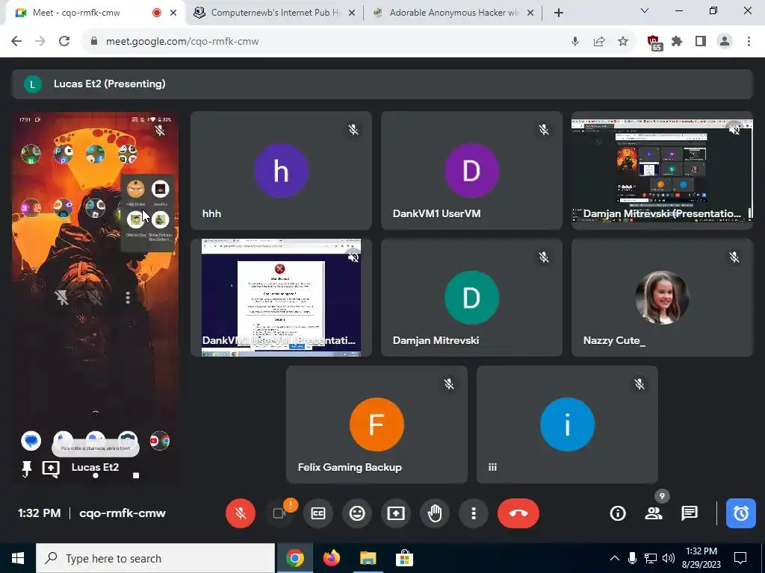Image resolution: width=765 pixels, height=573 pixels.
Task: Open tray microphone-in-use icon
Action: [632, 558]
